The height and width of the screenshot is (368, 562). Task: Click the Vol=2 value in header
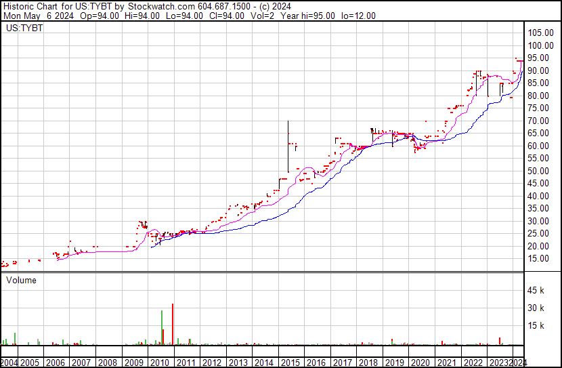262,16
